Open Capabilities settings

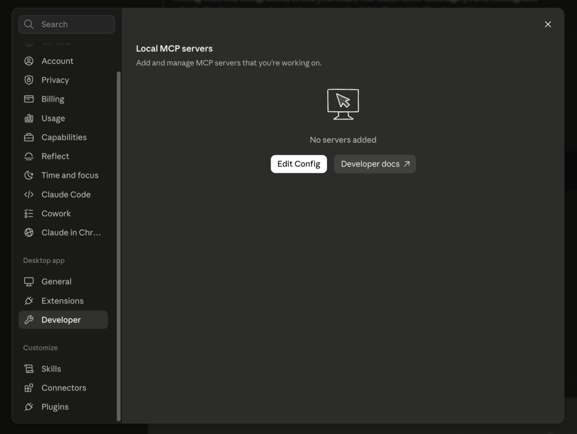click(x=63, y=137)
